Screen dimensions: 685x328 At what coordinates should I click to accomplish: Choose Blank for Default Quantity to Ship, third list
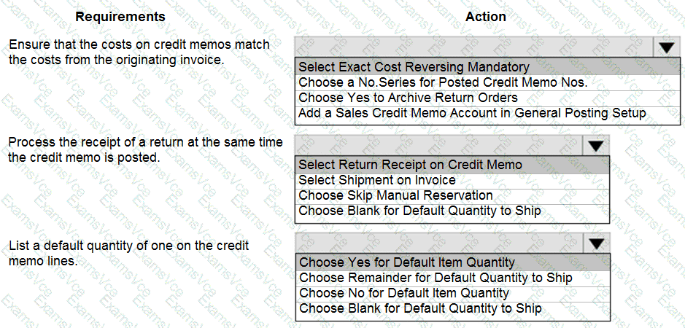420,308
